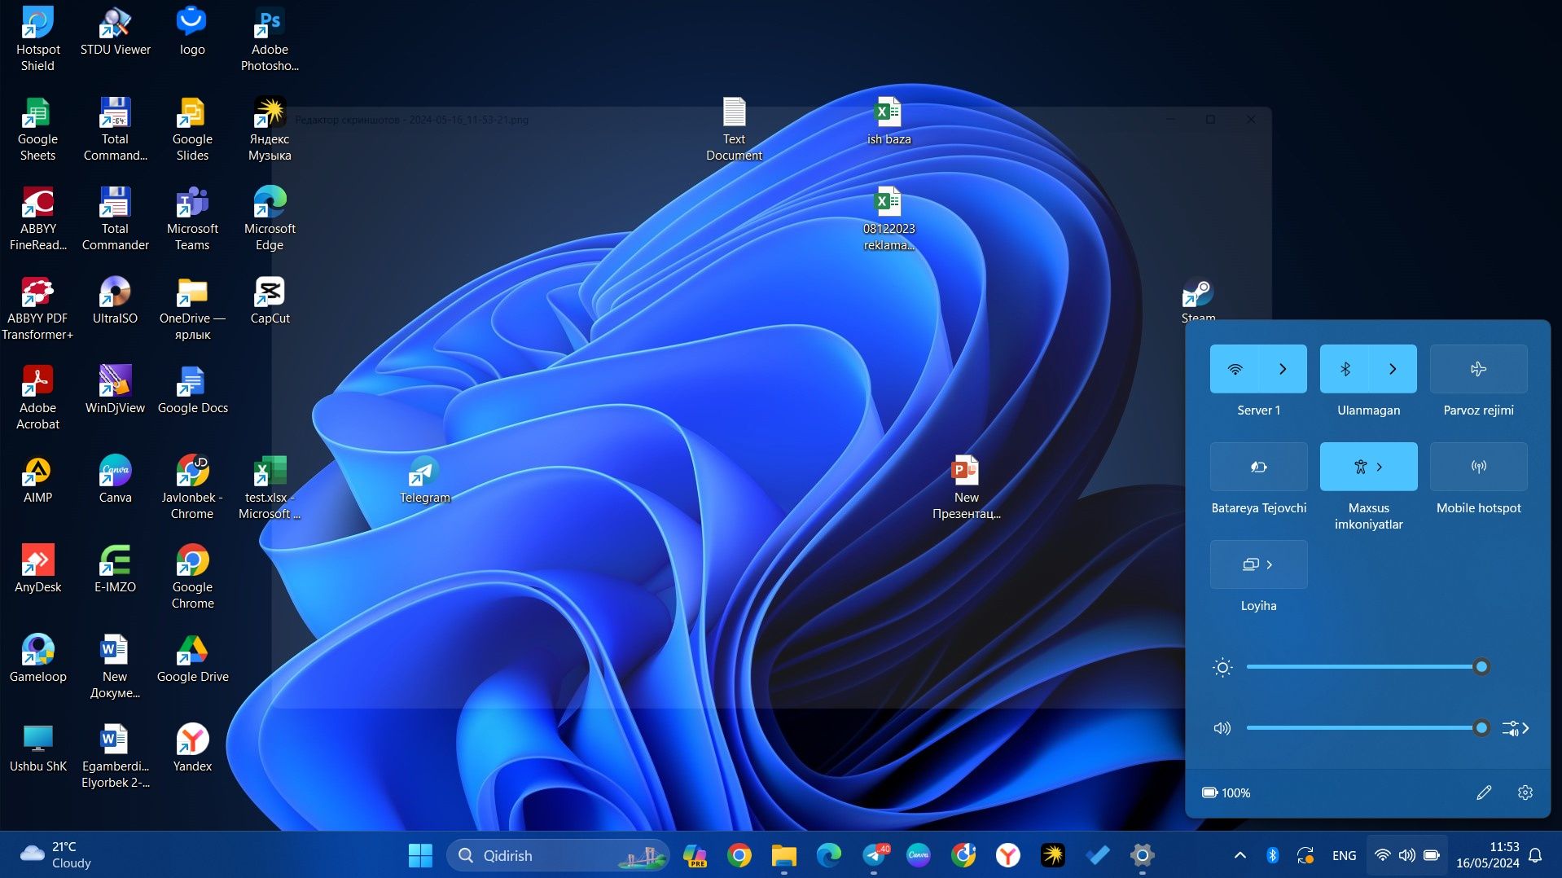This screenshot has height=878, width=1562.
Task: Select Adobe Acrobat desktop icon
Action: click(37, 397)
